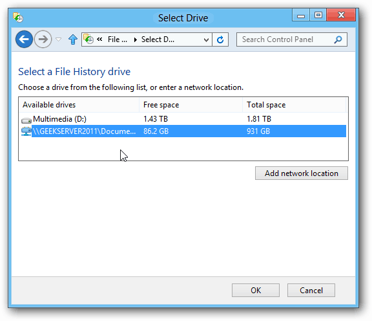Select the Select D... breadcrumb segment
Screen dimensions: 372x321
coord(158,39)
